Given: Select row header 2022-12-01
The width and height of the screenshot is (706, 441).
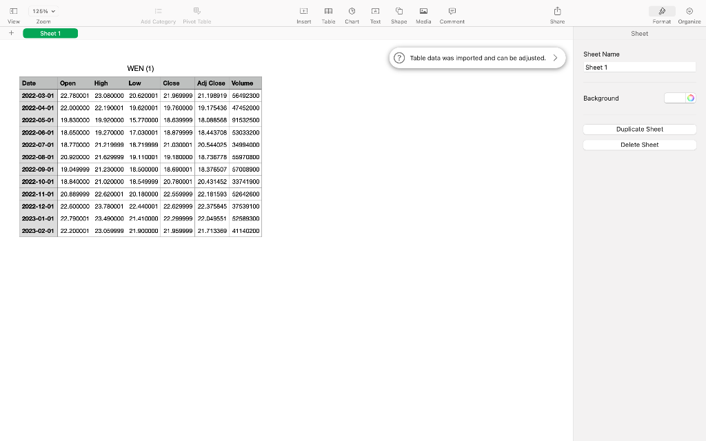Looking at the screenshot, I should coord(39,207).
